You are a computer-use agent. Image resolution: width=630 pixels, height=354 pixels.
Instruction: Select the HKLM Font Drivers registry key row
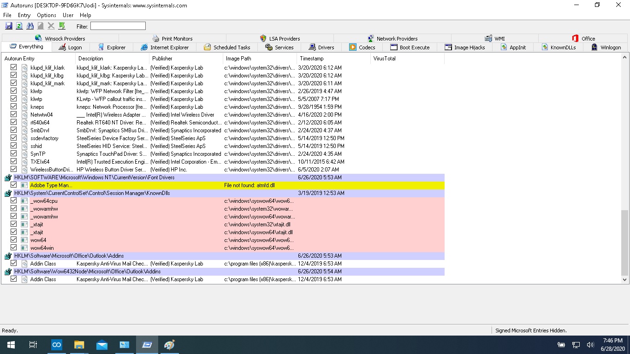(x=223, y=177)
